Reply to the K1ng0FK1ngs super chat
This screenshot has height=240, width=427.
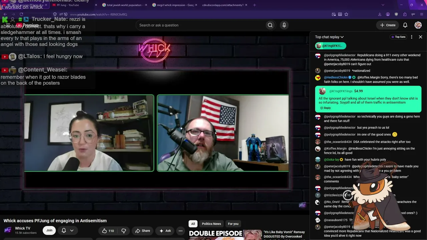pyautogui.click(x=325, y=108)
